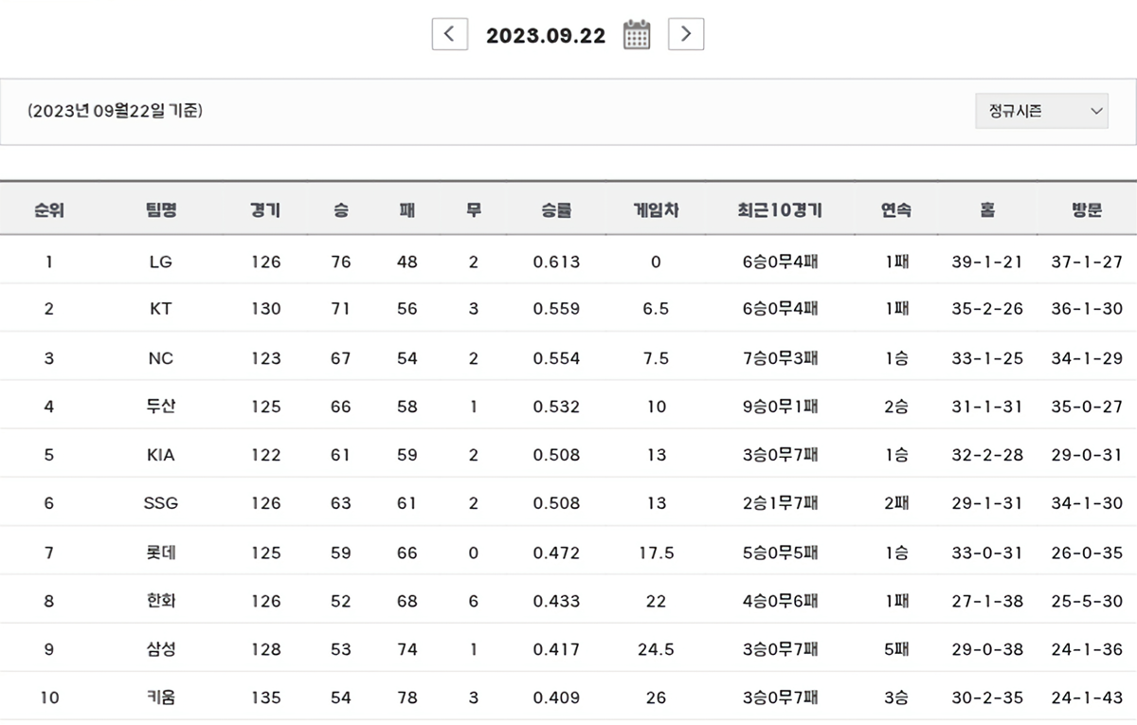Screen dimensions: 1137x725
Task: Click KT games played 130
Action: click(265, 309)
